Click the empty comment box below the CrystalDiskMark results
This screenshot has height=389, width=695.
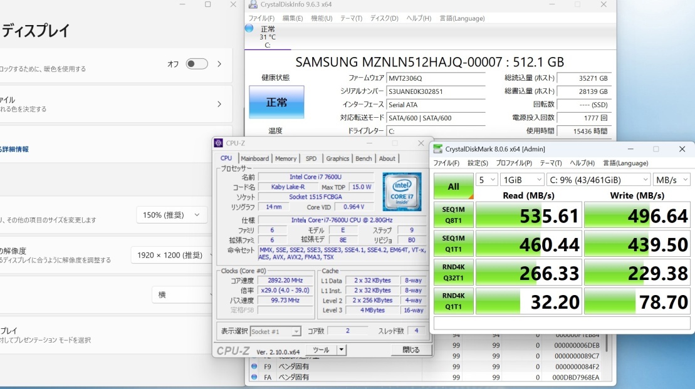tap(562, 323)
